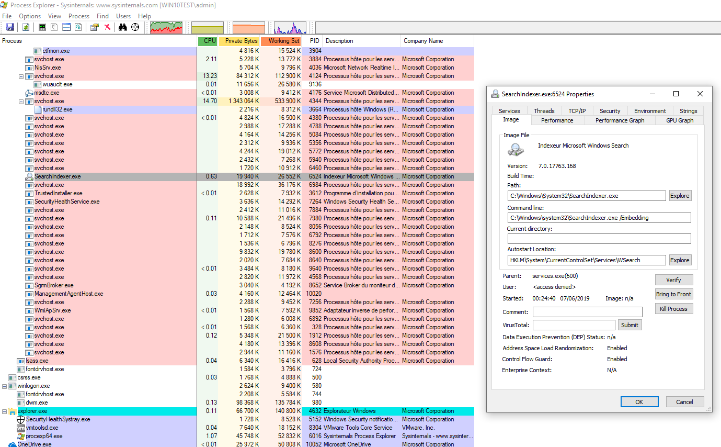Sort by the Working Set column header

coord(281,41)
